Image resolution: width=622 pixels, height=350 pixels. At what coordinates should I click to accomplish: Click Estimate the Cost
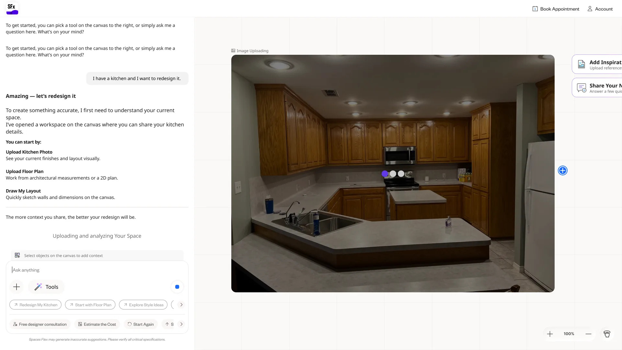click(97, 324)
